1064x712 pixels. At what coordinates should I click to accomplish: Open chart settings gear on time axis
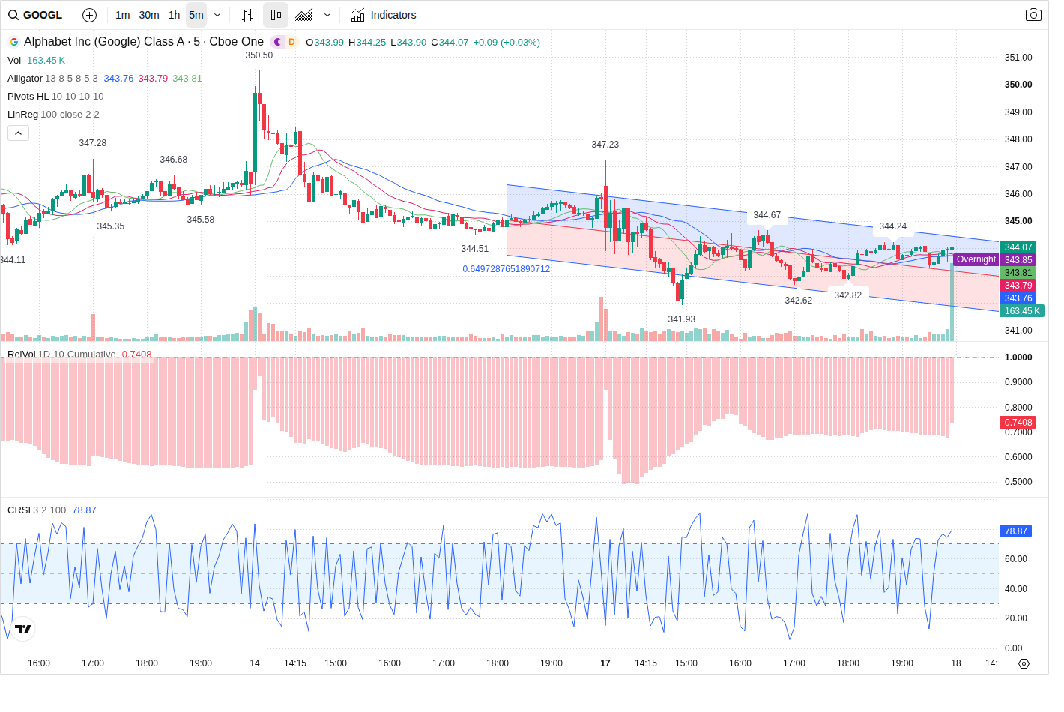1024,663
